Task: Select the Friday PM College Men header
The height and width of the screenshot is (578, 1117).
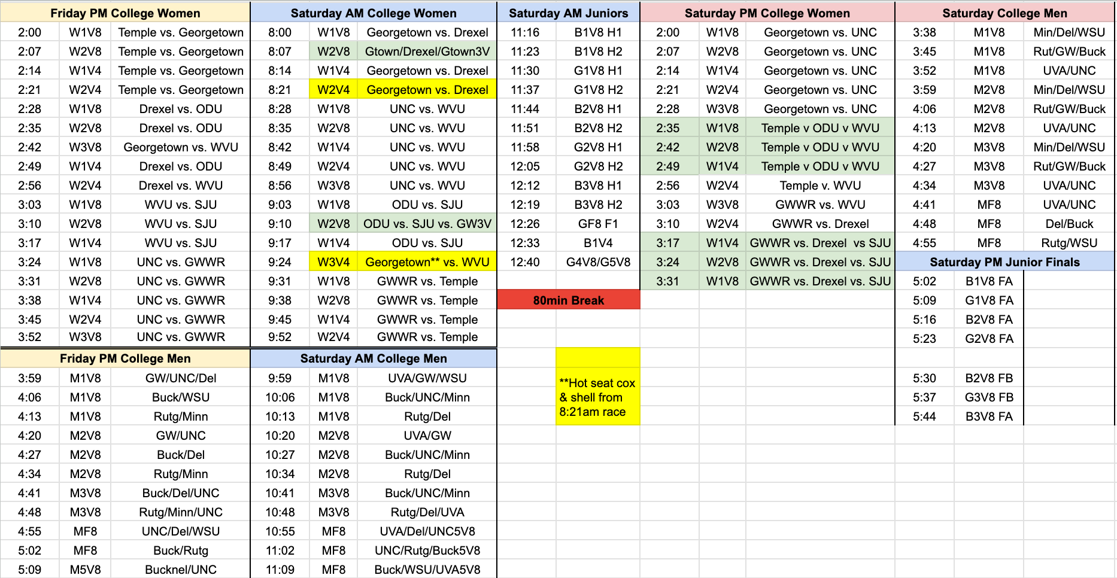Action: click(x=125, y=358)
